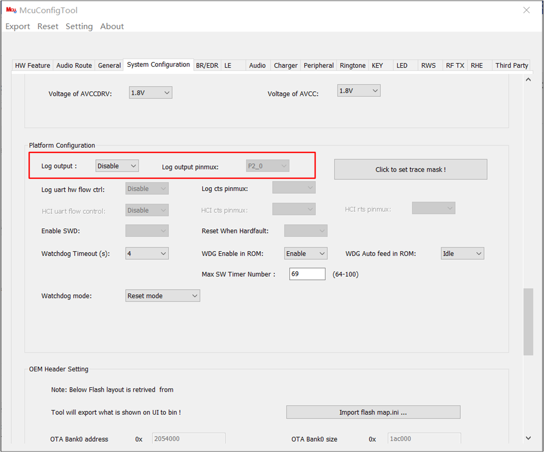This screenshot has width=544, height=452.
Task: Open the Log output dropdown
Action: [117, 166]
